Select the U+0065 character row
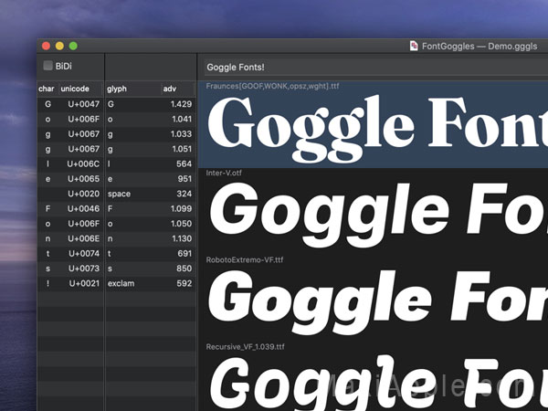 [70, 179]
